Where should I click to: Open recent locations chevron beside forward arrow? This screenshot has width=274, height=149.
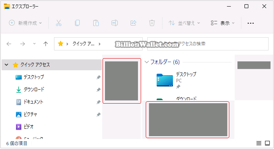(x=34, y=44)
